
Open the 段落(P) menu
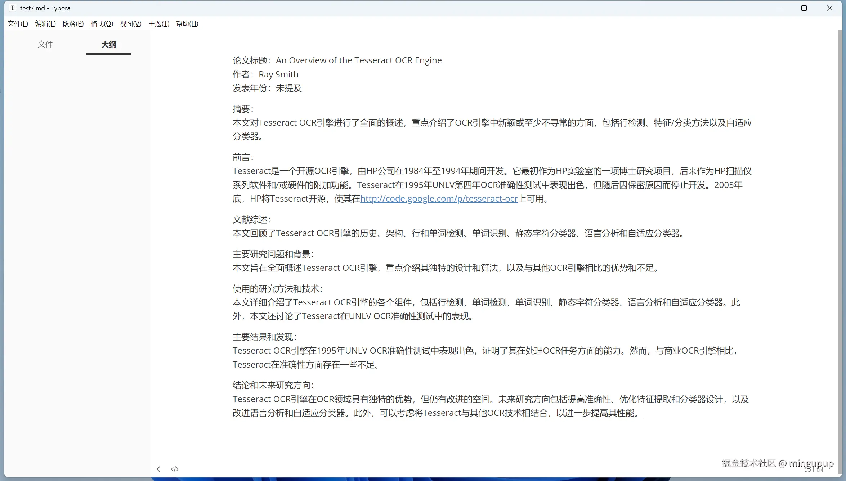click(x=73, y=24)
